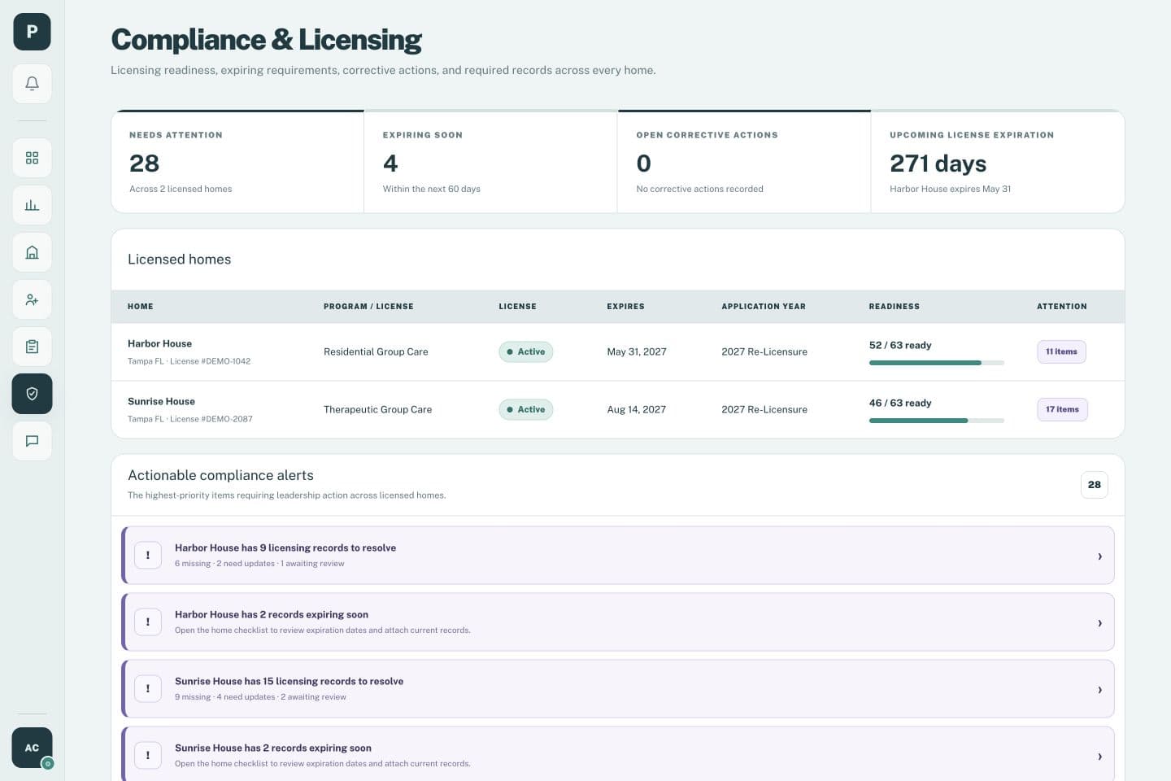Image resolution: width=1171 pixels, height=781 pixels.
Task: Open the homes building icon
Action: pyautogui.click(x=32, y=252)
